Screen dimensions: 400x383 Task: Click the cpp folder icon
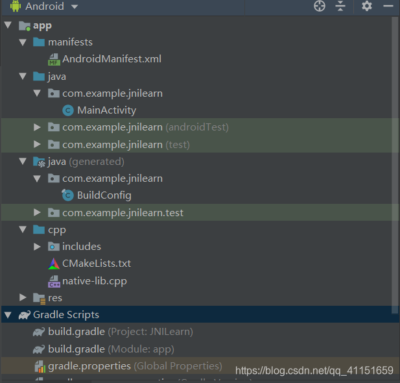pos(39,229)
